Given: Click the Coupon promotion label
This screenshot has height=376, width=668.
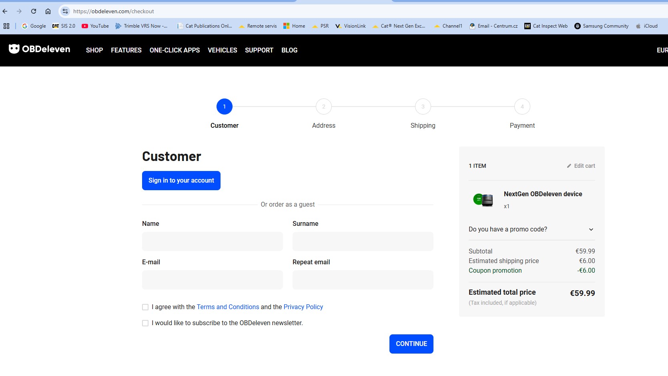Looking at the screenshot, I should point(495,271).
